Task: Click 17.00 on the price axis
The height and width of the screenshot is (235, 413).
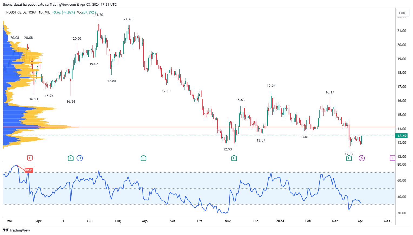Action: tap(402, 87)
